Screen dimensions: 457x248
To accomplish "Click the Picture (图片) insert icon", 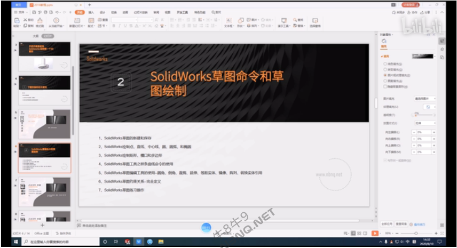I will [x=249, y=20].
